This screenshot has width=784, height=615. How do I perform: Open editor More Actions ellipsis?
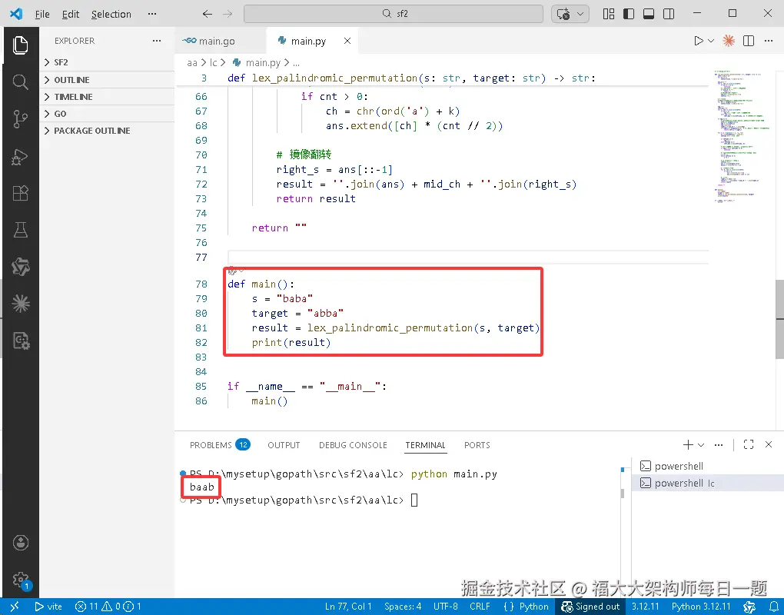769,41
